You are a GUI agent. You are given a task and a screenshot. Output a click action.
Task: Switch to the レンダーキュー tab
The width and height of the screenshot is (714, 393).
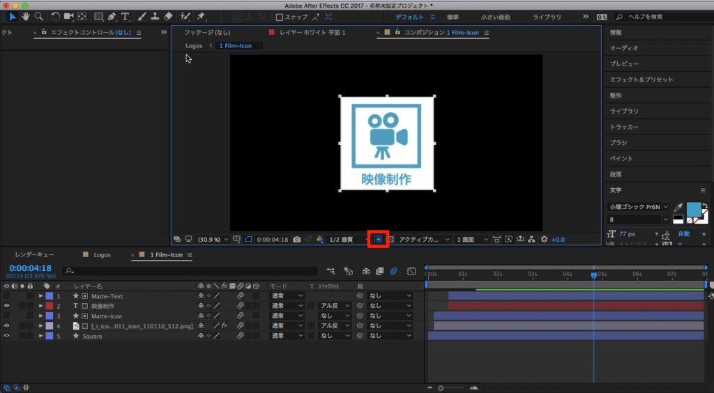click(34, 255)
